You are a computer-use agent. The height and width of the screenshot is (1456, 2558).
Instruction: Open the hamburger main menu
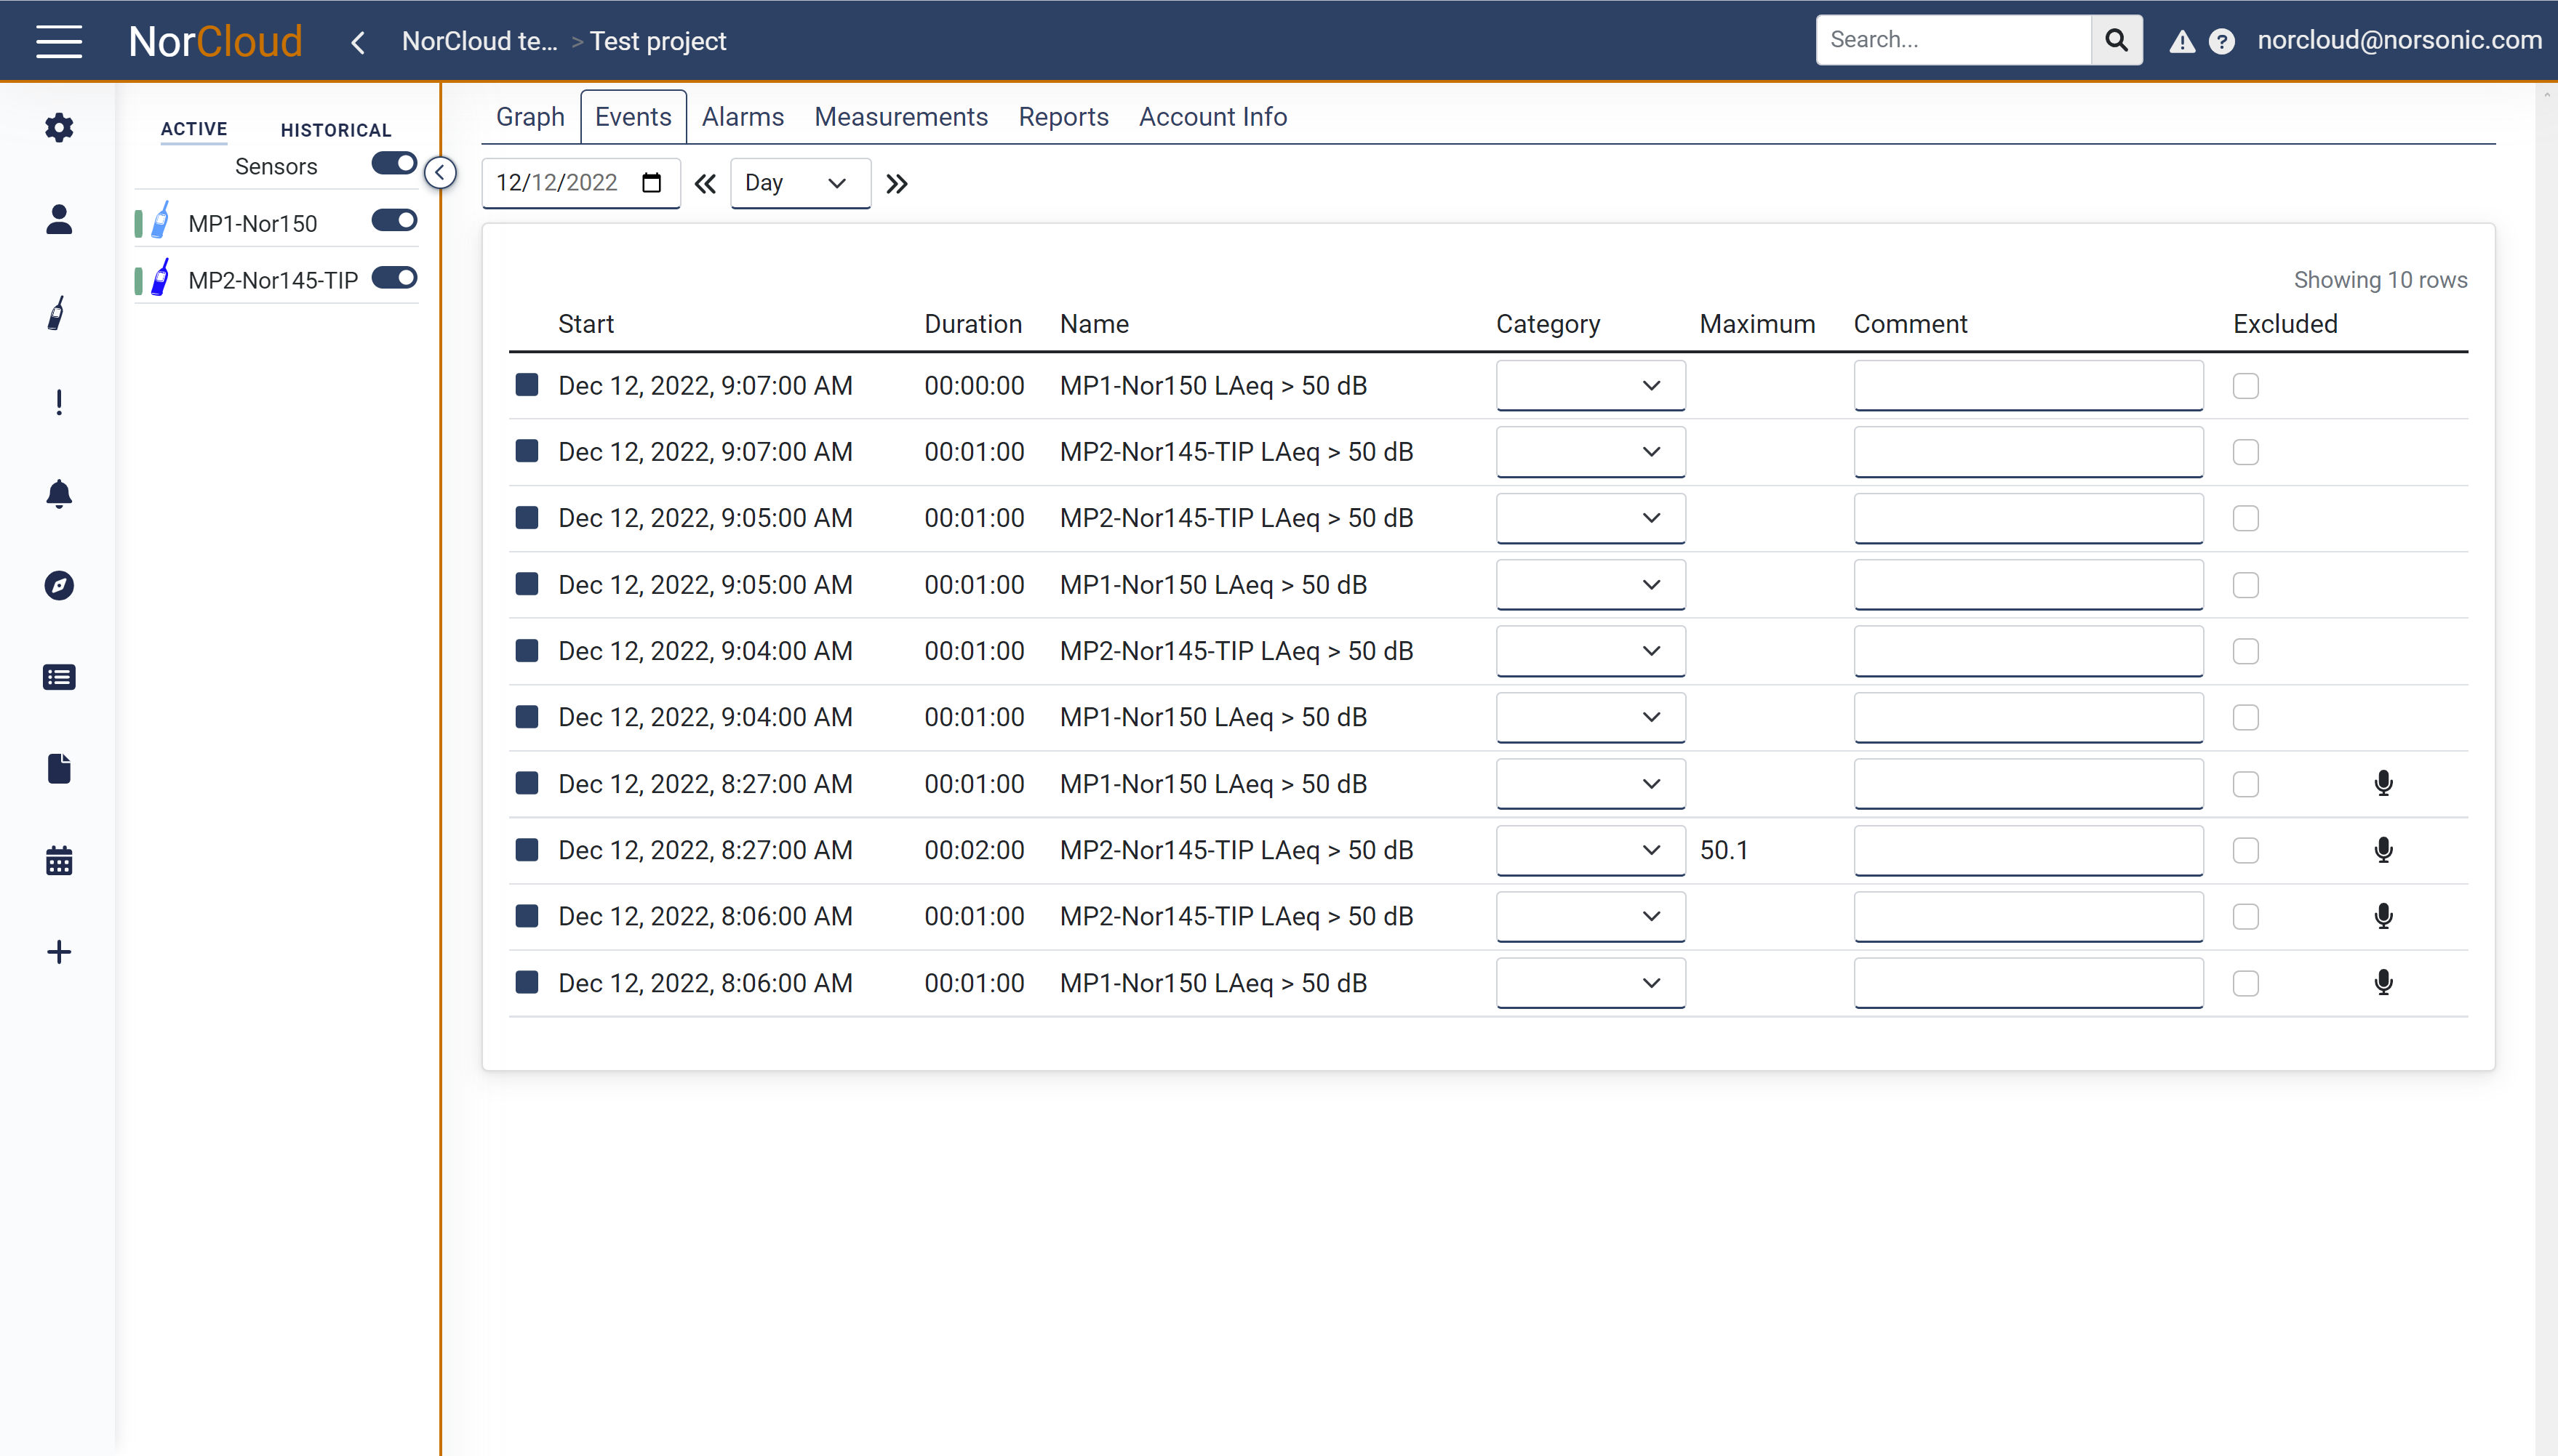point(59,41)
